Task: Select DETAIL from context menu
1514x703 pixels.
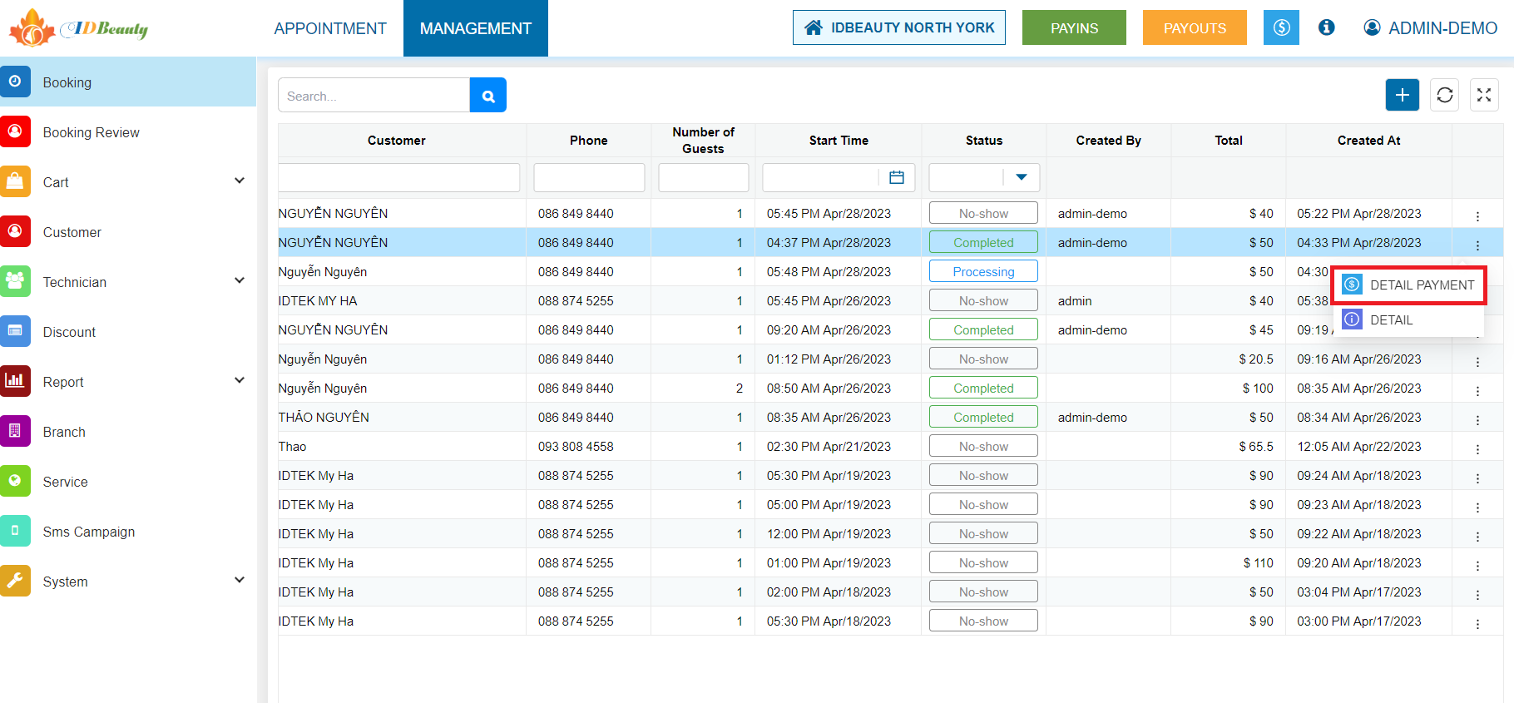Action: tap(1409, 320)
